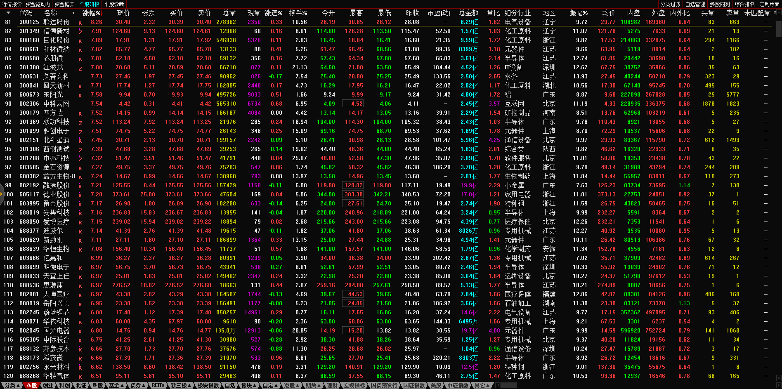Click the scroll-down arrow of vertical scrollbar
The image size is (782, 389).
point(778,378)
